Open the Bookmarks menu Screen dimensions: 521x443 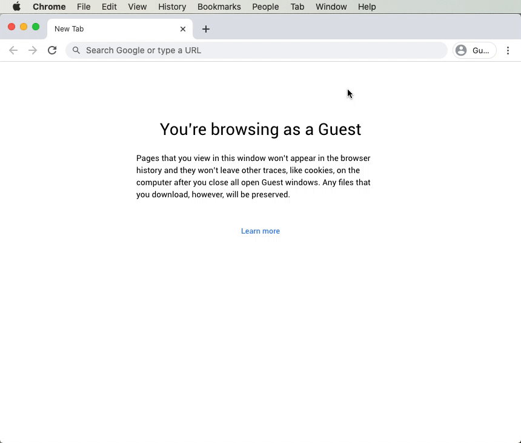[219, 7]
